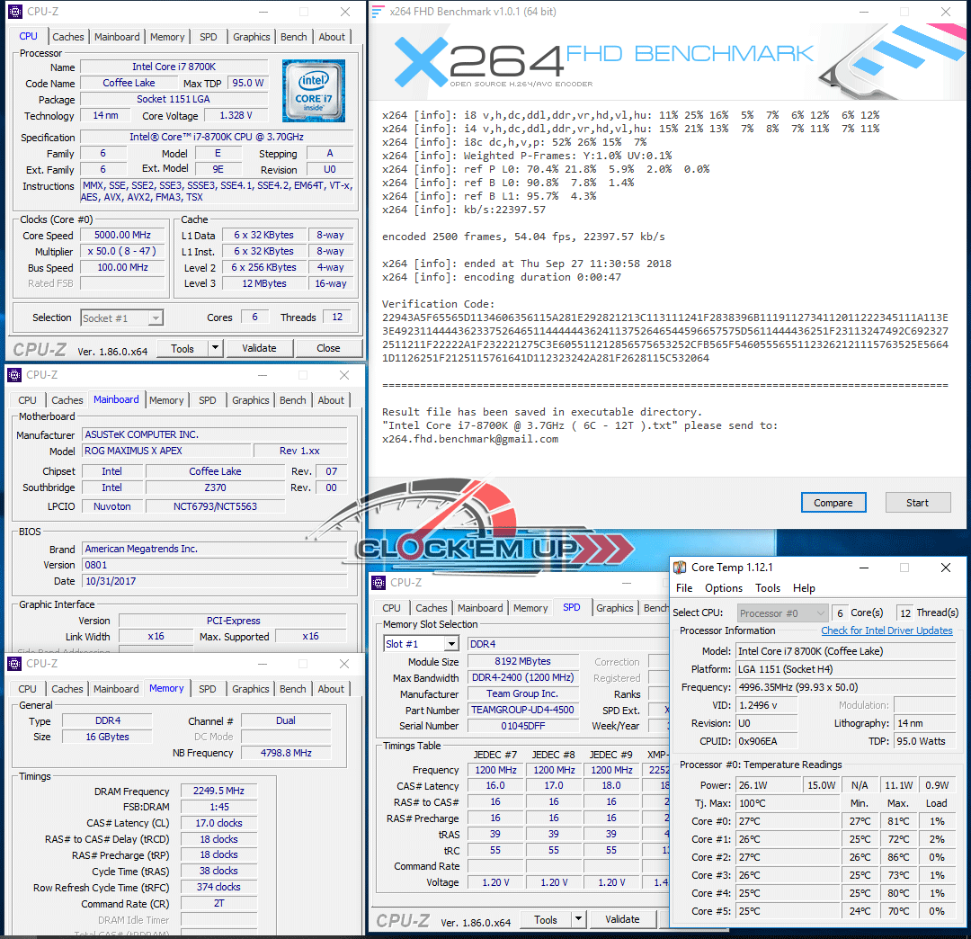
Task: Open the Socket #1 selection dropdown
Action: pyautogui.click(x=156, y=317)
